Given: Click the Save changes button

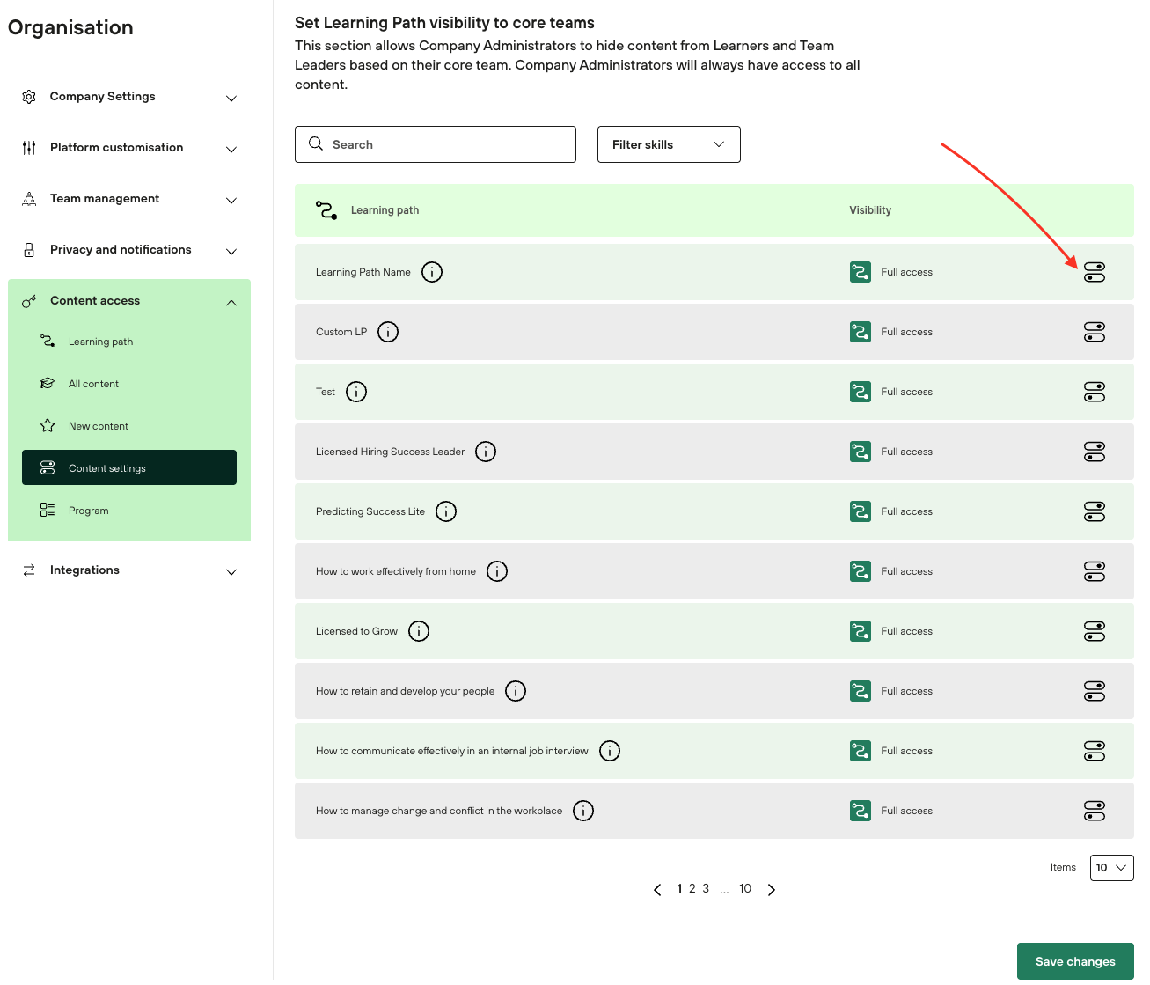Looking at the screenshot, I should 1074,961.
